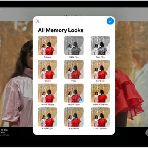Click the Noir Film label text
Image resolution: width=148 pixels, height=148 pixels.
[x=100, y=57]
